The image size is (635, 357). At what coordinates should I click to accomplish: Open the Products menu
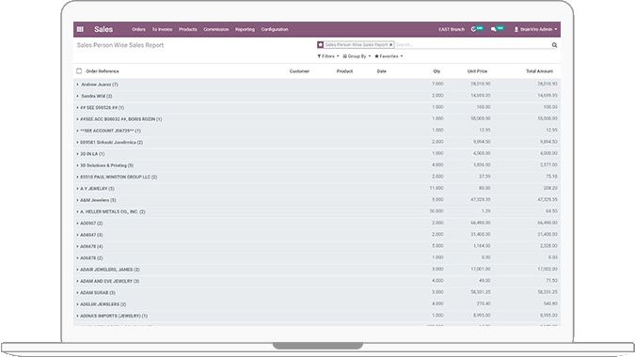point(188,29)
